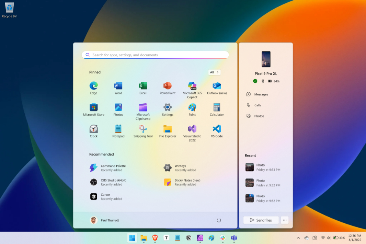Click the Brave browser taskbar icon
Screen dimensions: 366x244
coord(155,238)
